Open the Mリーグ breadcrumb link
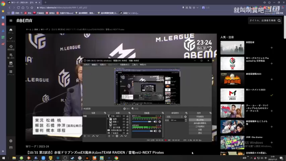286x161 pixels. (44, 29)
